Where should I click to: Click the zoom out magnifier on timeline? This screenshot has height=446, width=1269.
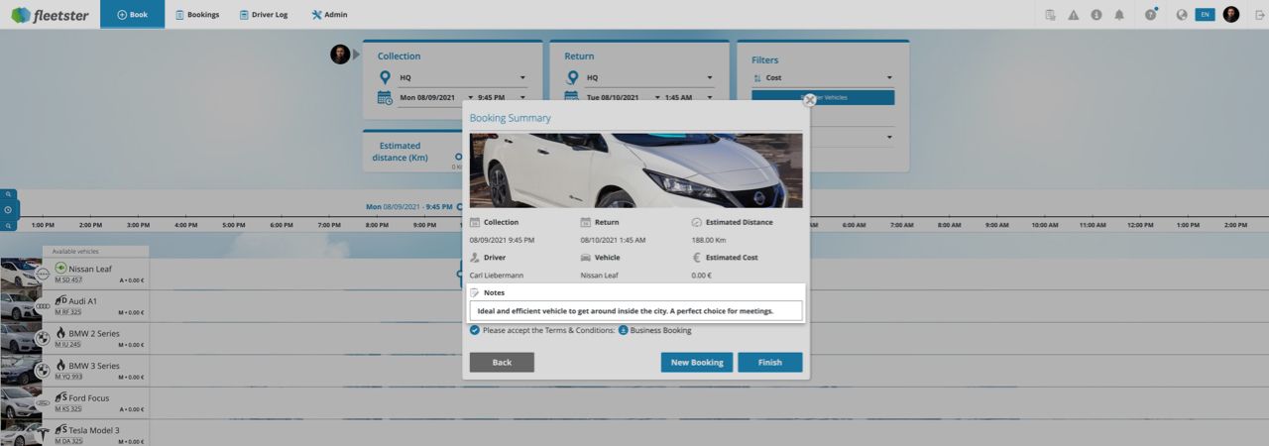coord(8,226)
